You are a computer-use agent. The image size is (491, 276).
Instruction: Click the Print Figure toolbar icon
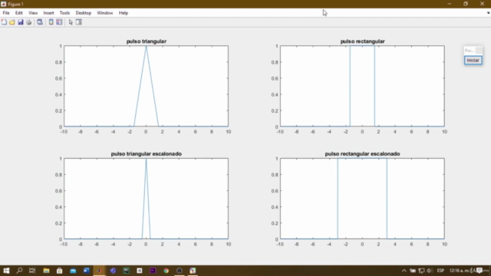coord(29,22)
